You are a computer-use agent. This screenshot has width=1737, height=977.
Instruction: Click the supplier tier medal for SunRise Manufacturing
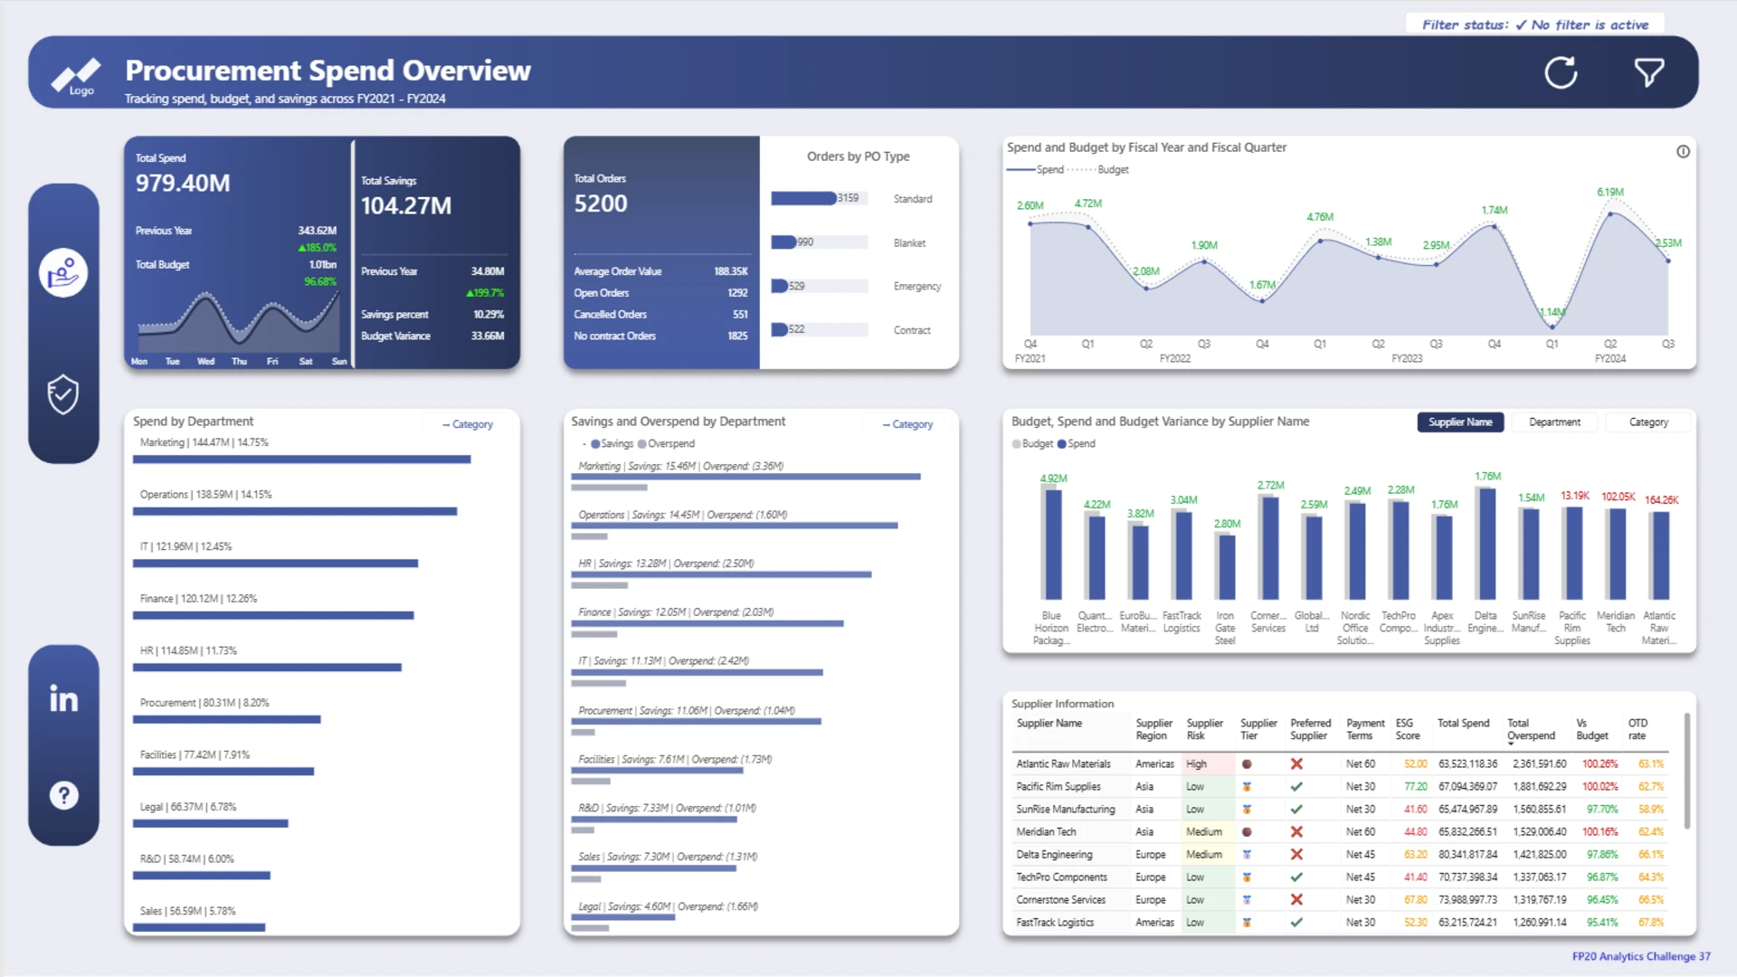tap(1247, 809)
